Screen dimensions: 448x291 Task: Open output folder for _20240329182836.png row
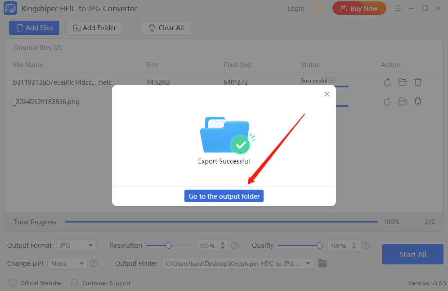tap(403, 101)
